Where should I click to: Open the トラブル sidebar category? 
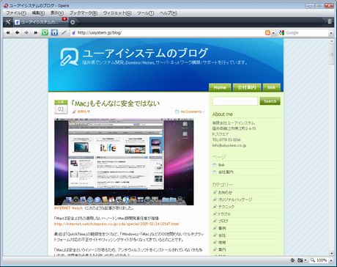point(224,213)
